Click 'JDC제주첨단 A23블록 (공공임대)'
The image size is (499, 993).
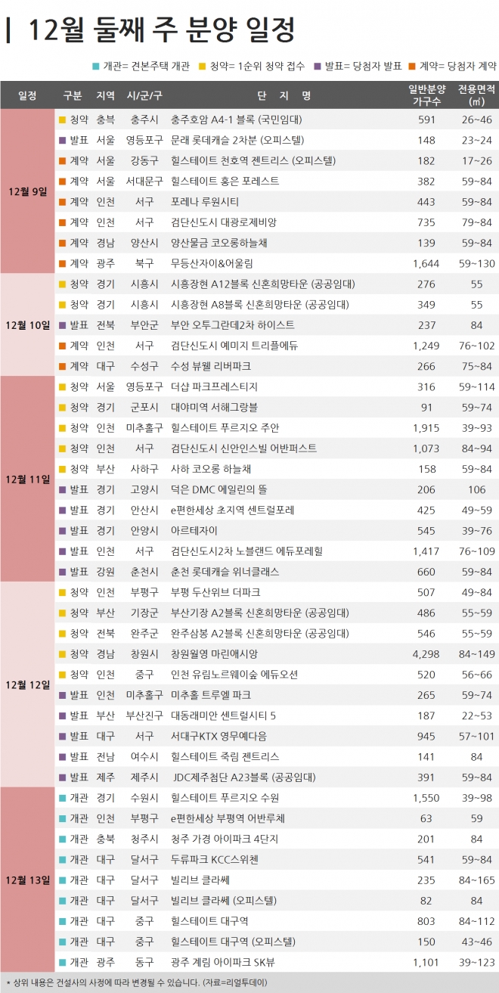pyautogui.click(x=245, y=777)
